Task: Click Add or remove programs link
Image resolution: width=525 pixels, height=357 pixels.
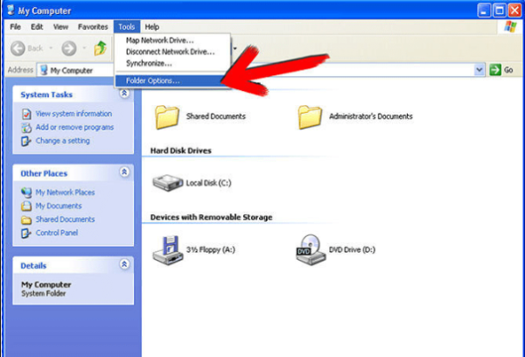Action: (74, 127)
